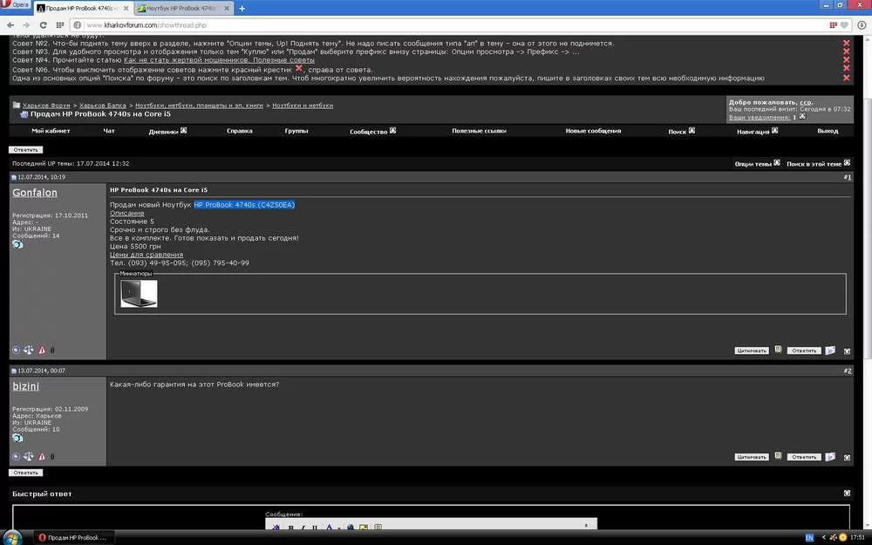Dismiss Совет №3 with its red cross

[x=846, y=51]
